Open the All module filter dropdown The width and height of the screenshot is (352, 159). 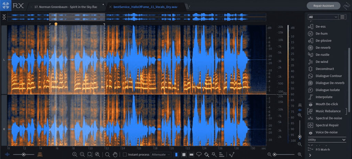coord(323,17)
